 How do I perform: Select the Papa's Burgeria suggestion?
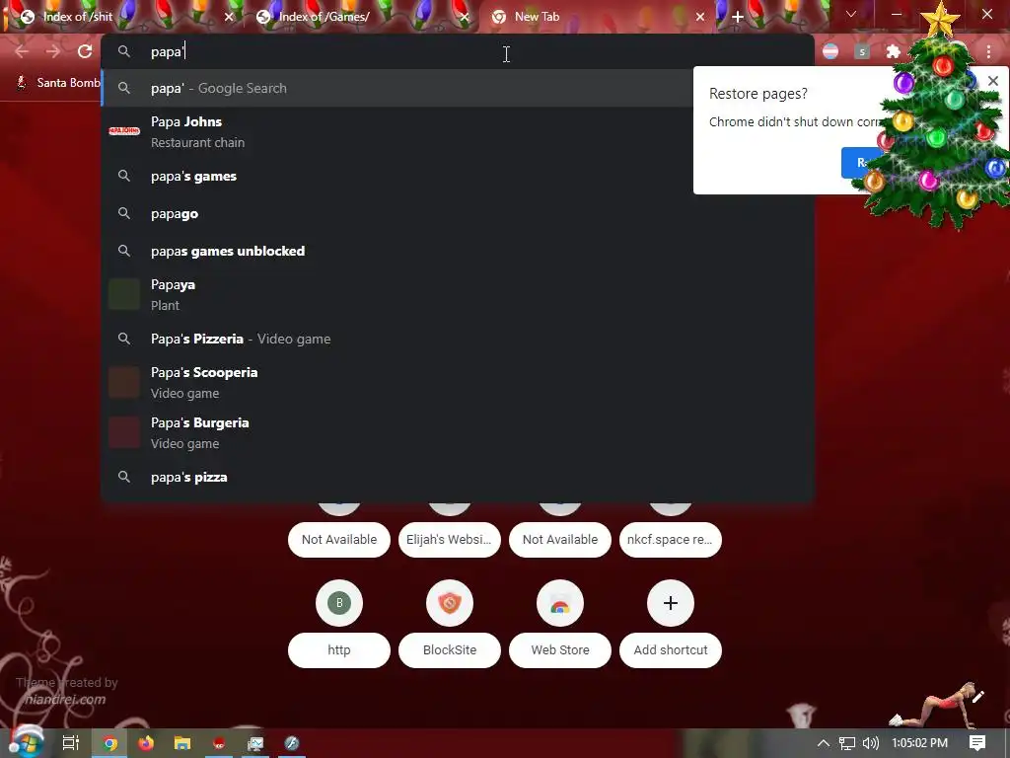[458, 432]
